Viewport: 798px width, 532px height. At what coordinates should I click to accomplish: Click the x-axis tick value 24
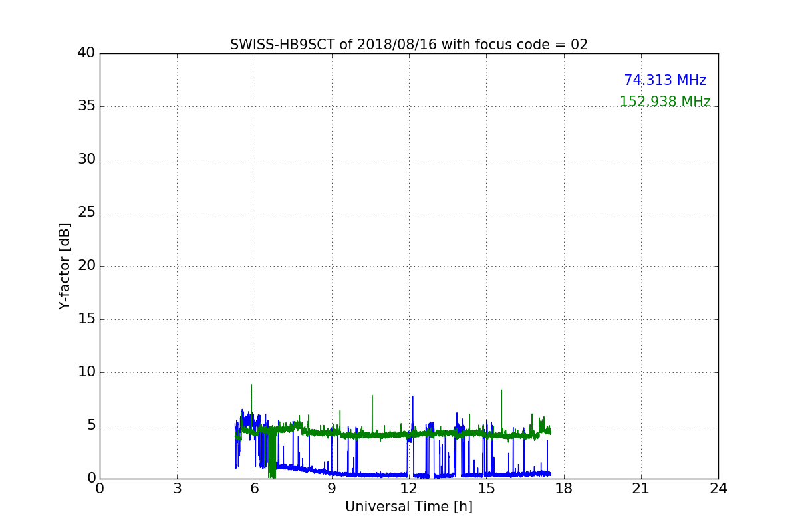(x=718, y=489)
